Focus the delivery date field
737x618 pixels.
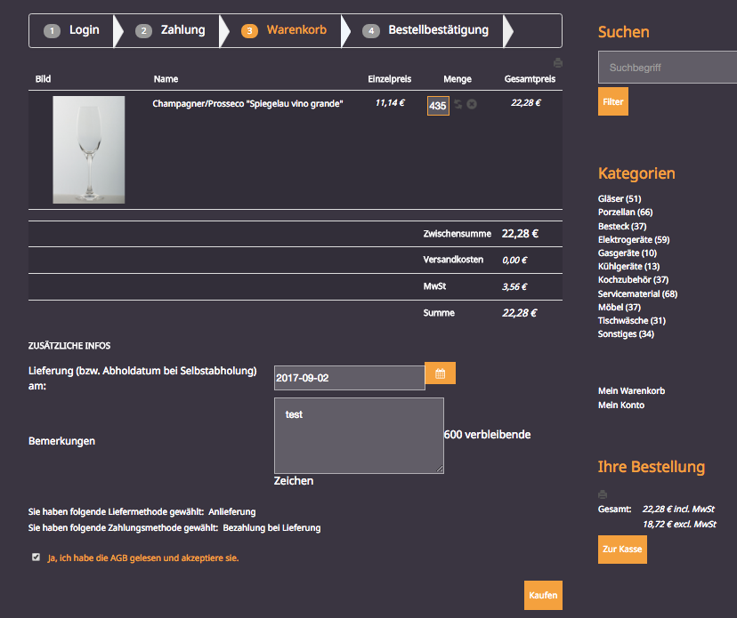(349, 378)
